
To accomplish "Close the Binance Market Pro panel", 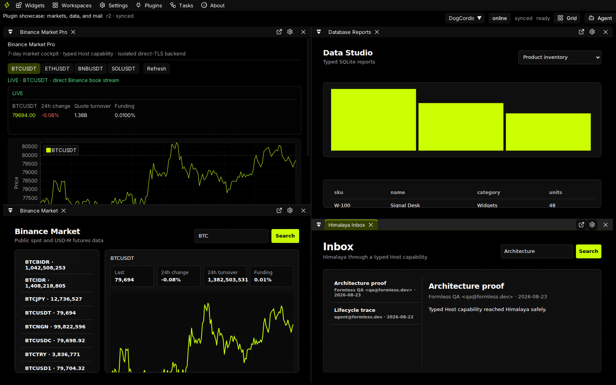I will [x=303, y=32].
